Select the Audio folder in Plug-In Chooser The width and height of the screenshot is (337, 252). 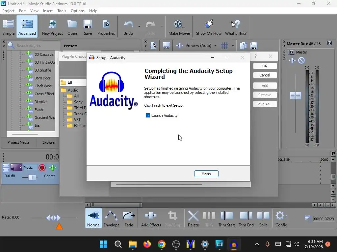[73, 90]
